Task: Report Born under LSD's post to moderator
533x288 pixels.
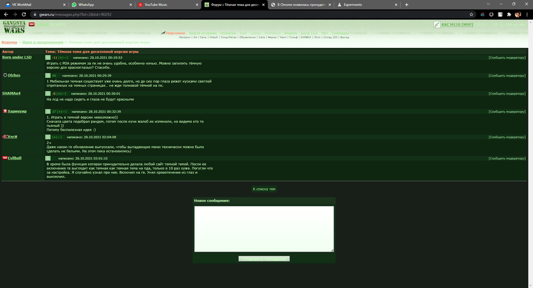Action: 507,57
